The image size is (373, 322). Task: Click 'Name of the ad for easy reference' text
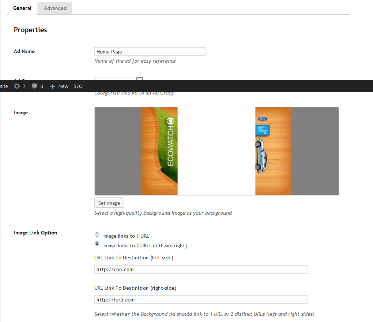point(135,61)
